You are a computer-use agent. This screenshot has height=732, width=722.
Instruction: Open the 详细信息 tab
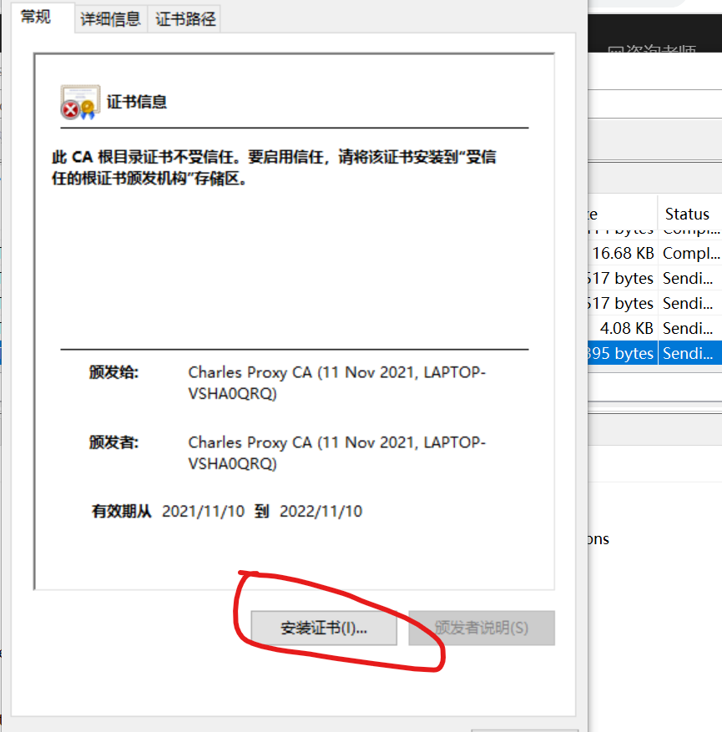click(111, 19)
